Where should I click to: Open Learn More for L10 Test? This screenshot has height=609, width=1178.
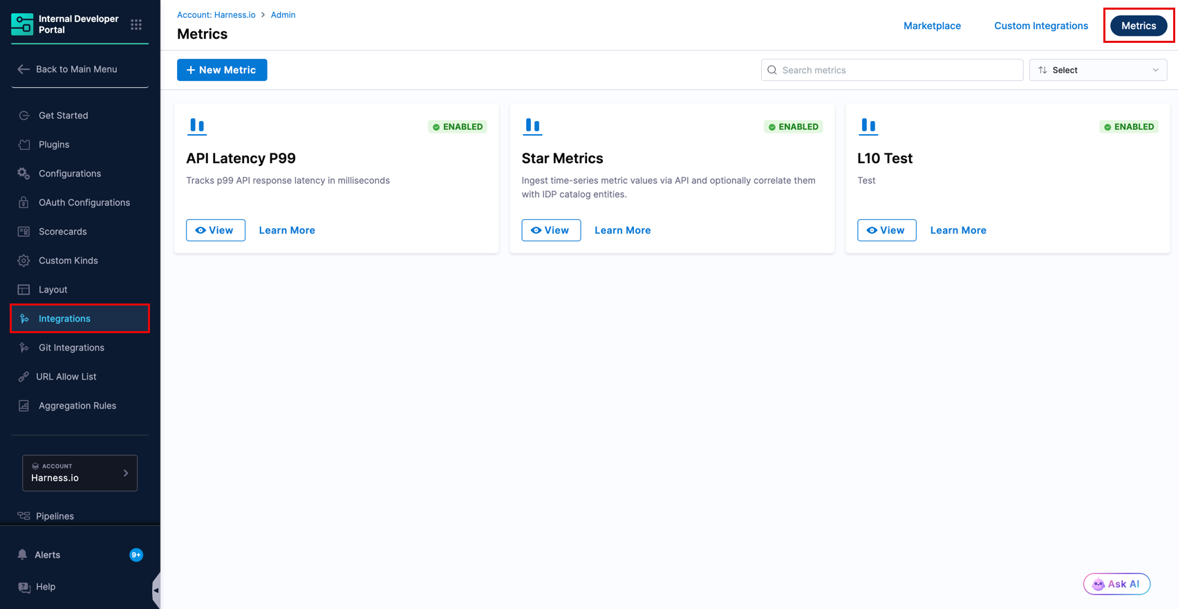[958, 230]
